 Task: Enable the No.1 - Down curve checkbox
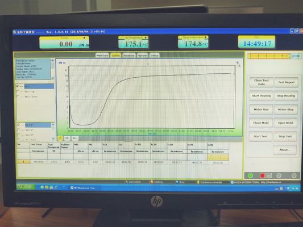coord(18,96)
